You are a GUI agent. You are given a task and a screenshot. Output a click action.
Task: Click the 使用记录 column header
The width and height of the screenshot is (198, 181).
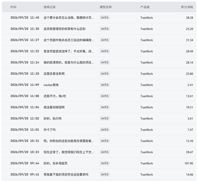(49, 7)
